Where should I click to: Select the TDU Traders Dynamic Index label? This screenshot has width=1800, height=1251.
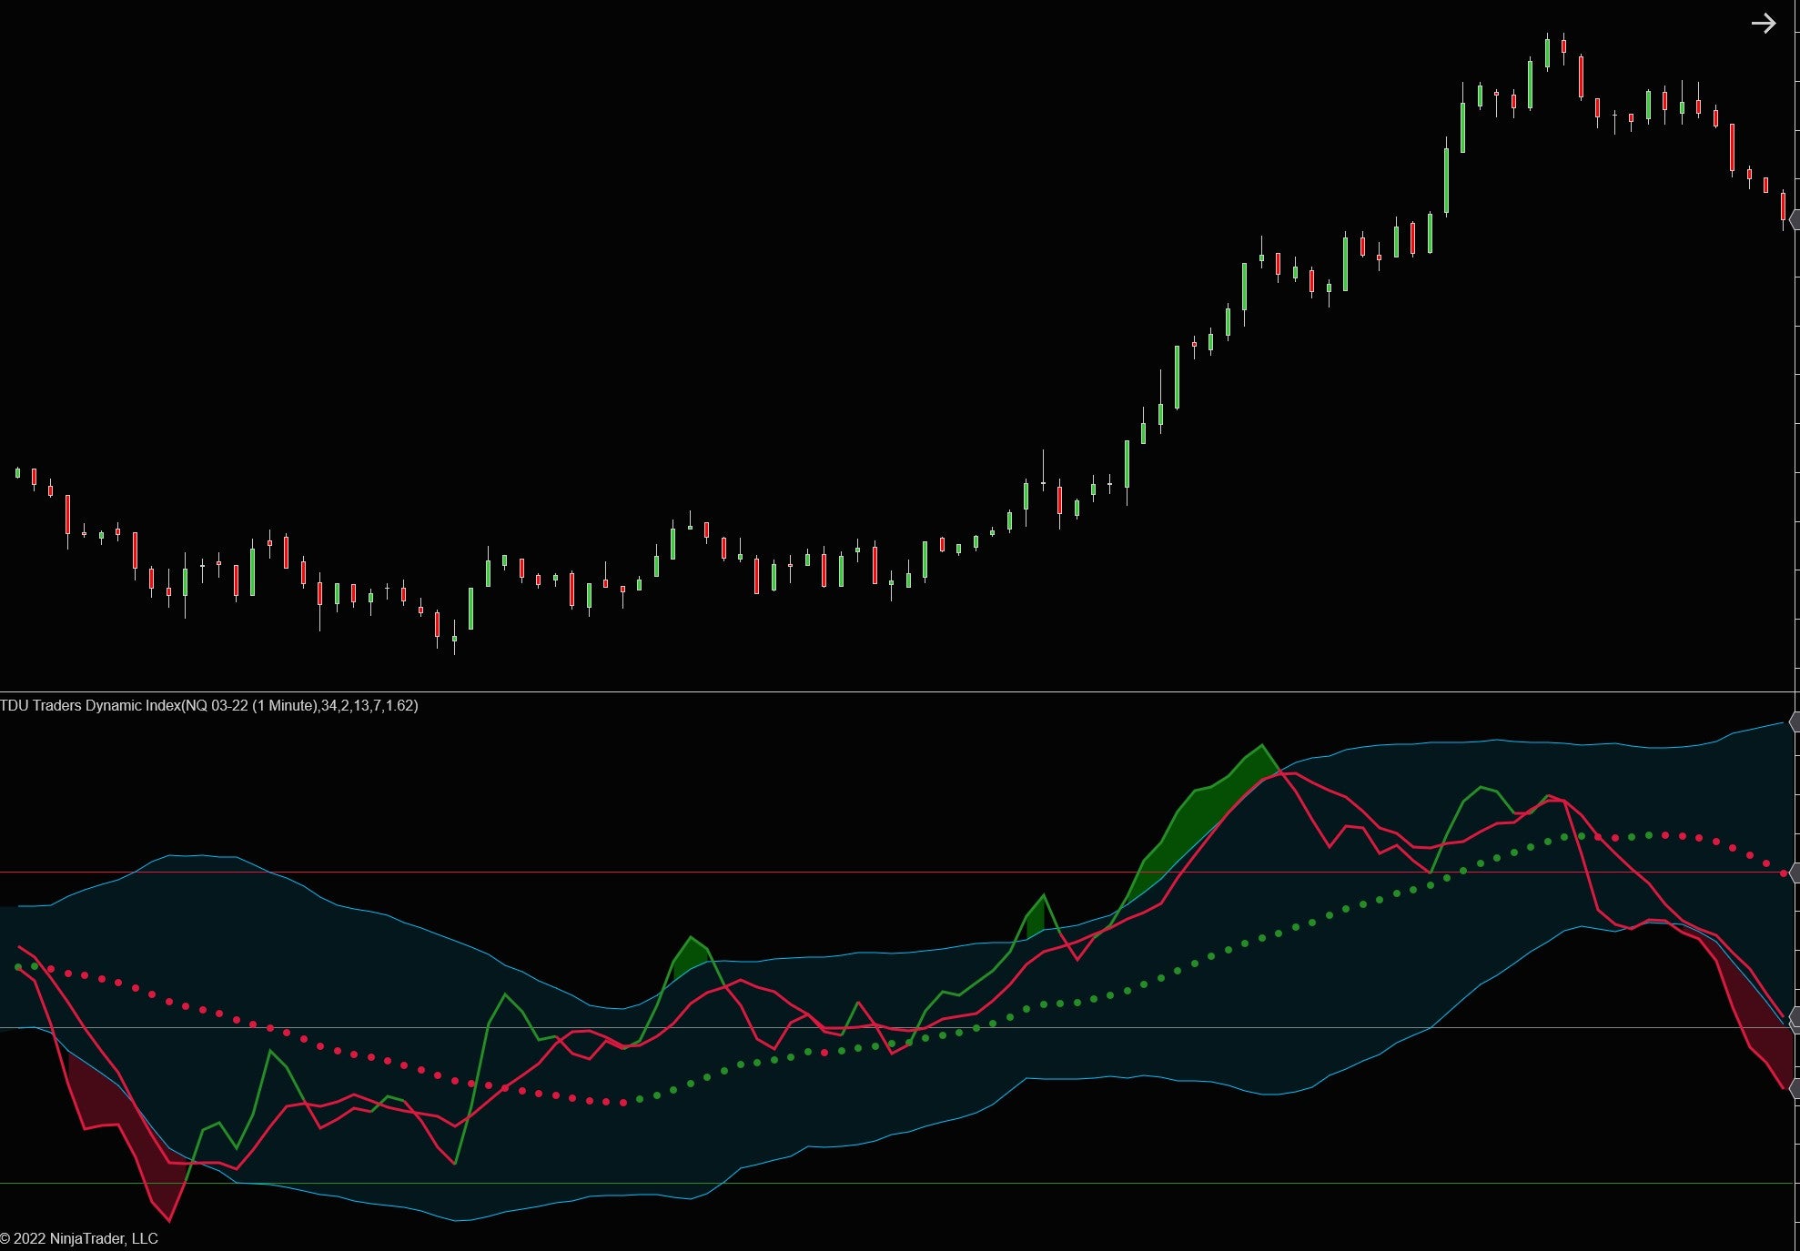[209, 705]
